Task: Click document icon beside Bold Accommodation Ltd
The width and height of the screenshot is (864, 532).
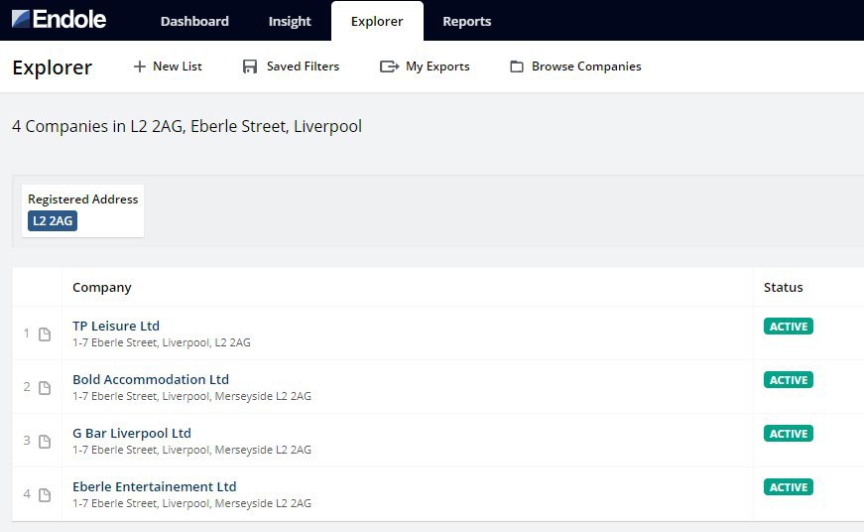Action: click(45, 388)
